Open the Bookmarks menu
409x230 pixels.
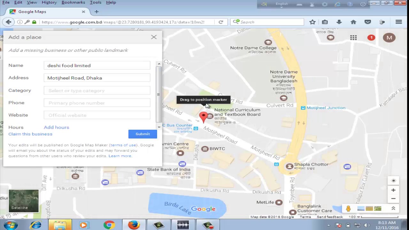tap(73, 2)
